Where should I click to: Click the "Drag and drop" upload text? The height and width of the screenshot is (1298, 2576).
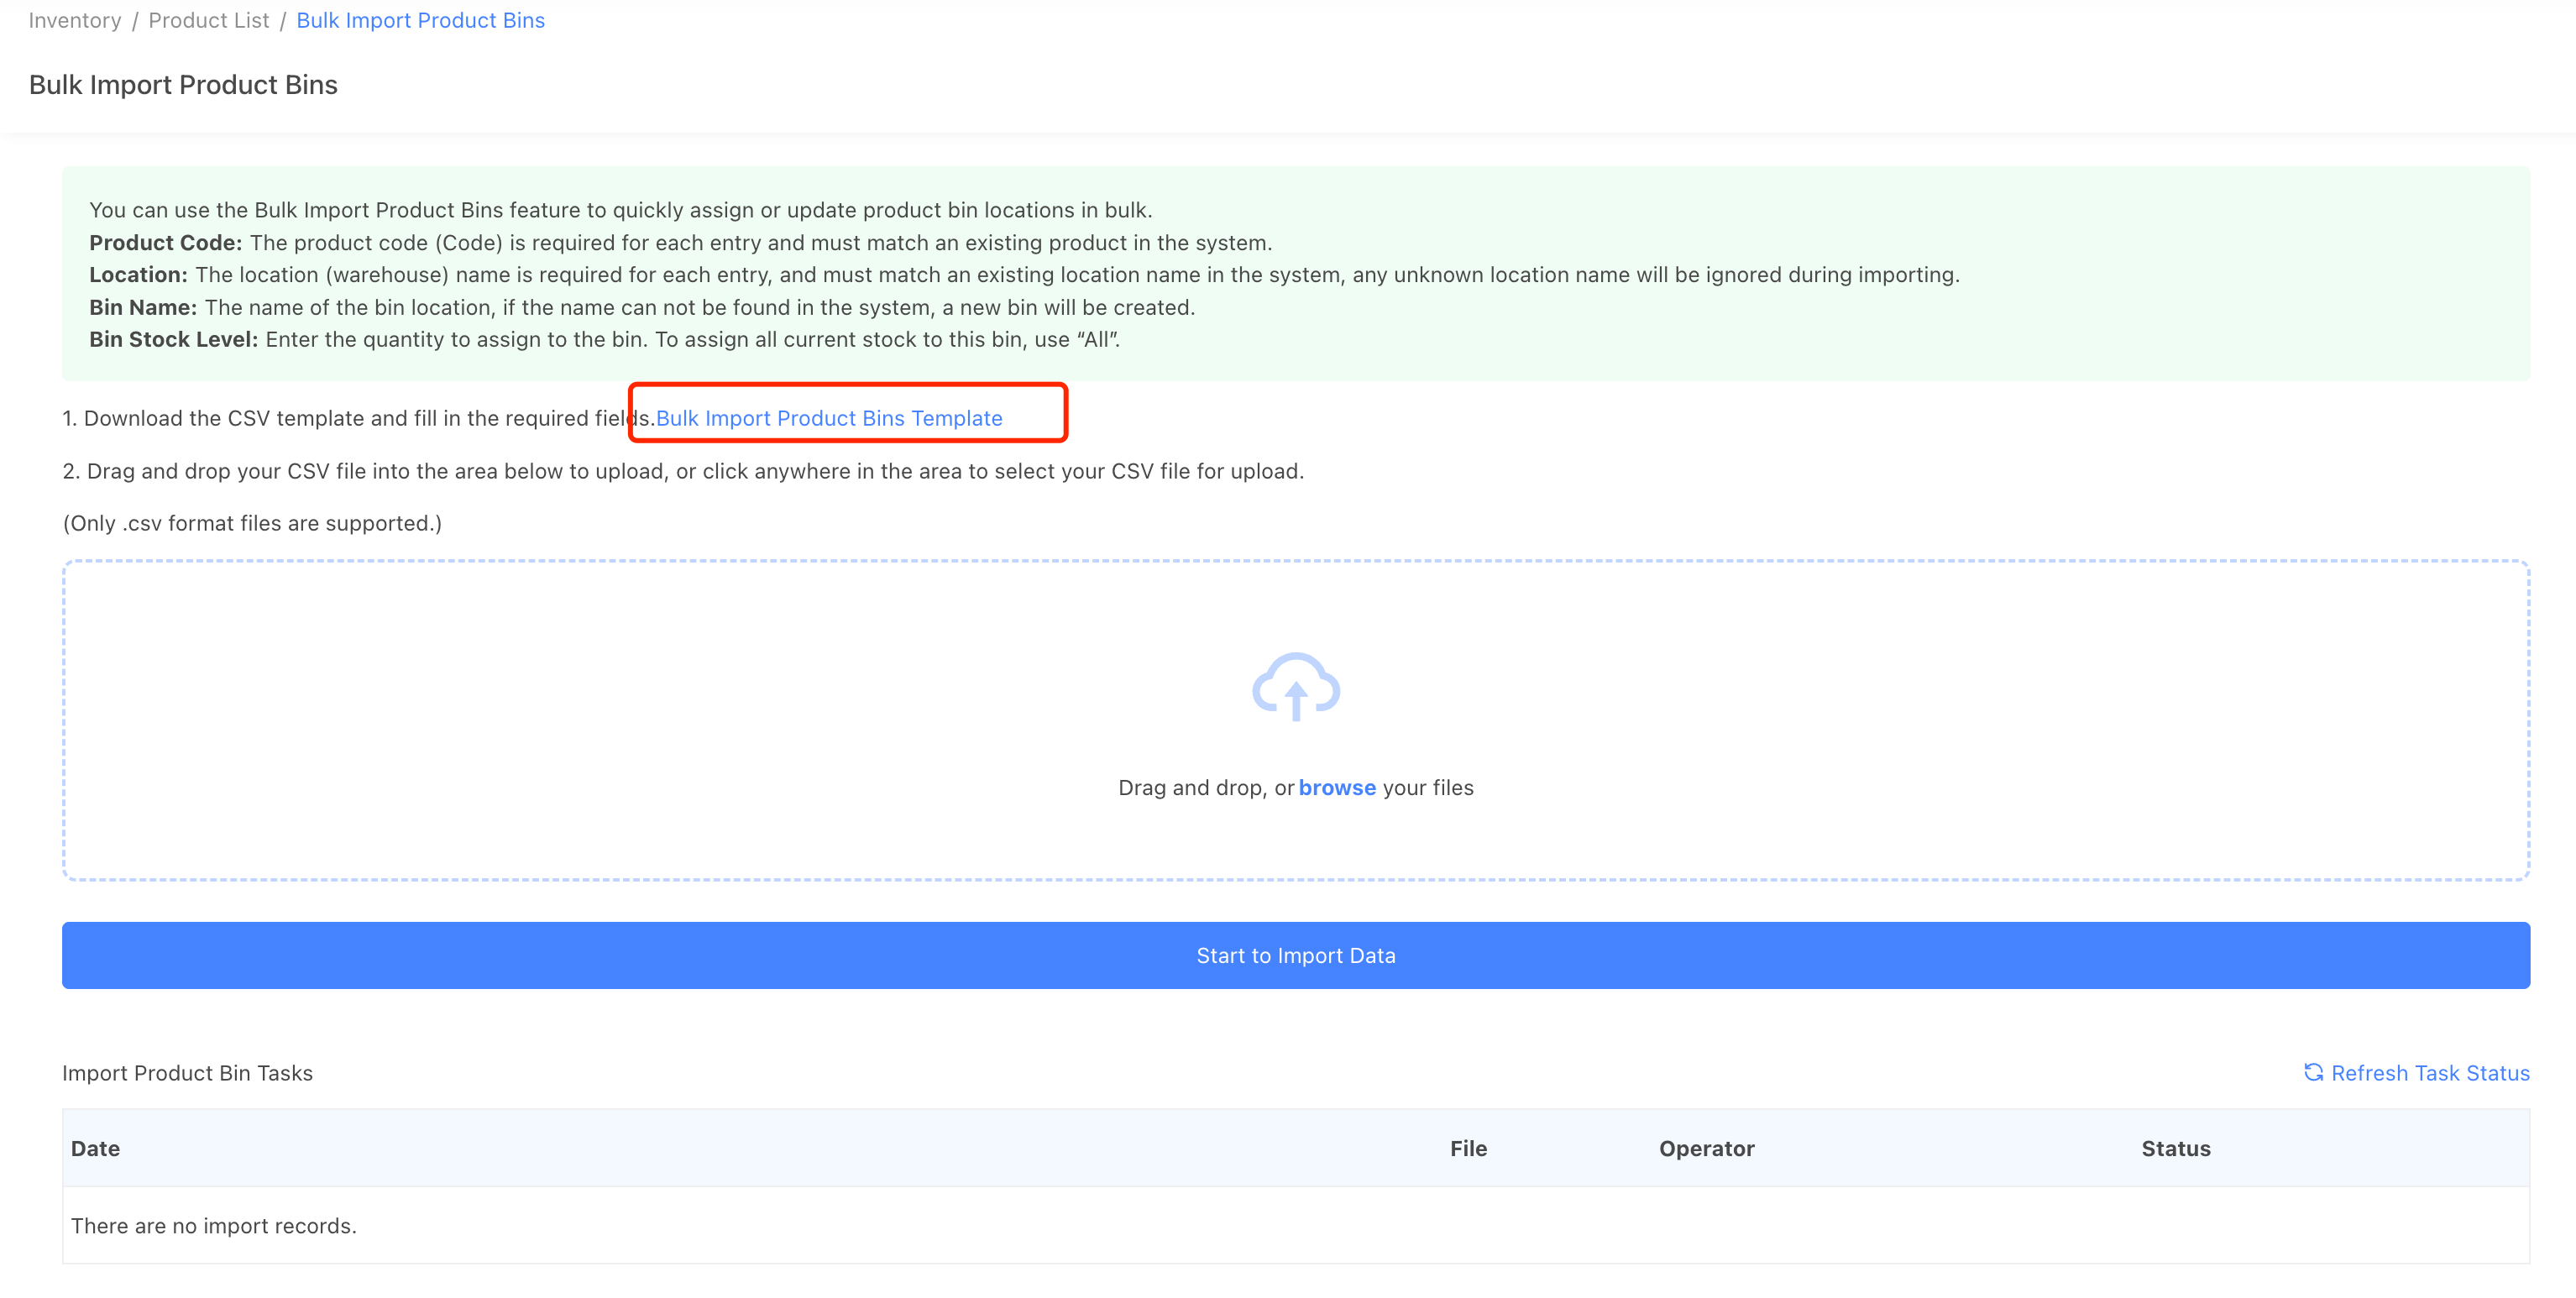[1205, 788]
